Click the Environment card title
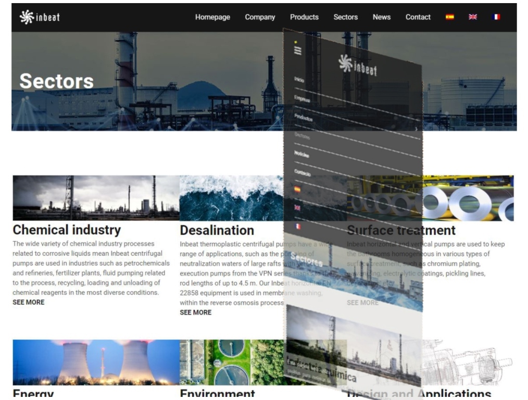This screenshot has width=528, height=400. coord(217,393)
